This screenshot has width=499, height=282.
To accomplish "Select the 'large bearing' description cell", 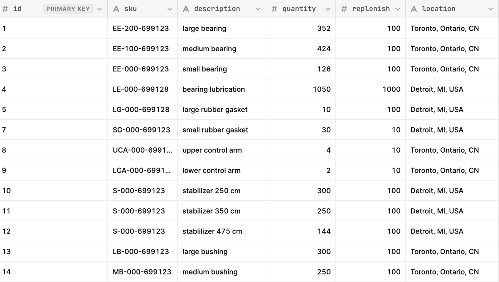I will pyautogui.click(x=222, y=28).
